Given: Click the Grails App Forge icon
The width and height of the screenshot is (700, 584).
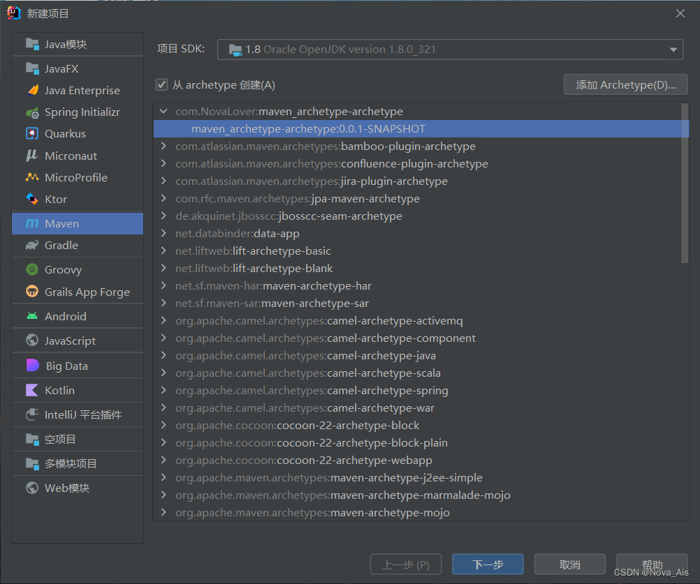Looking at the screenshot, I should pos(32,292).
